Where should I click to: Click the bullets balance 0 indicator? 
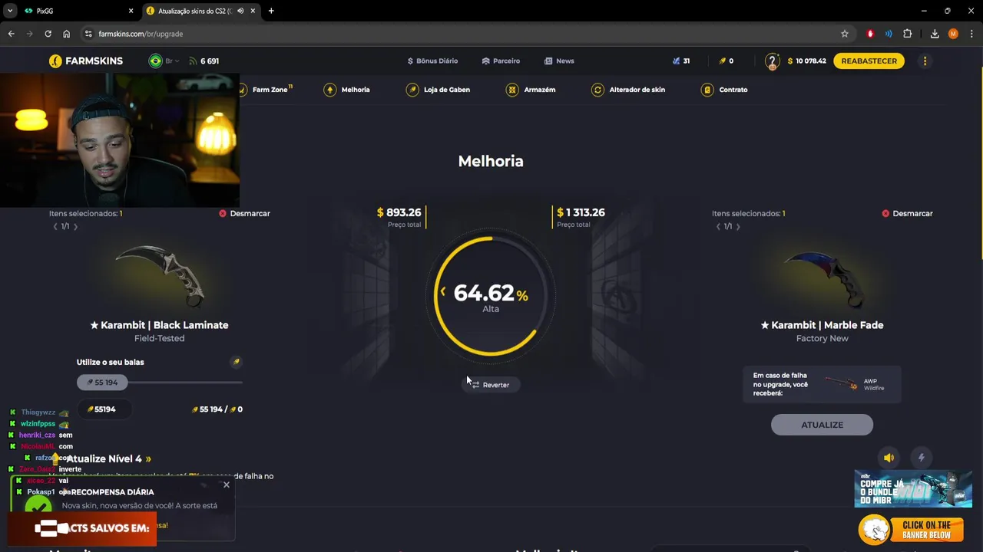pyautogui.click(x=726, y=61)
